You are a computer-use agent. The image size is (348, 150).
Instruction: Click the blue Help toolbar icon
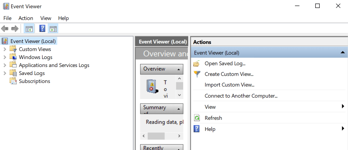(x=42, y=29)
